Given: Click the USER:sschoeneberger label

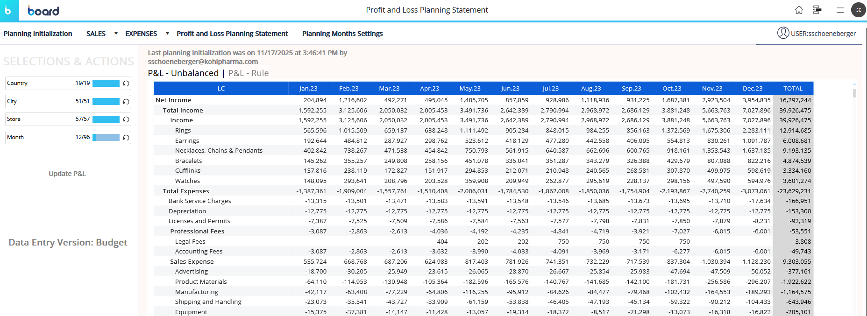Looking at the screenshot, I should (823, 34).
